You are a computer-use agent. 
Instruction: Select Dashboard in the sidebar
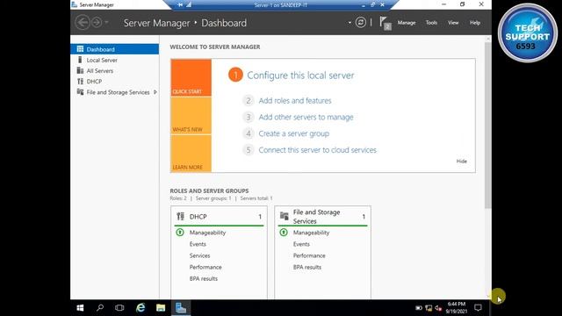[115, 49]
